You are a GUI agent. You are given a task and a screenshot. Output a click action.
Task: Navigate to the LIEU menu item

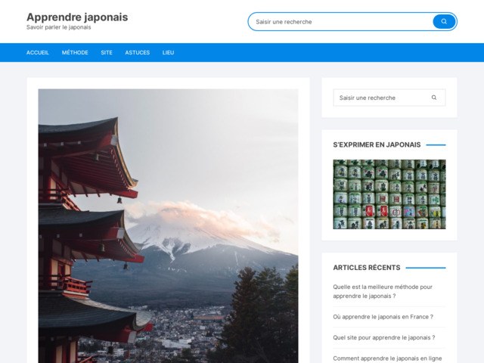point(168,53)
